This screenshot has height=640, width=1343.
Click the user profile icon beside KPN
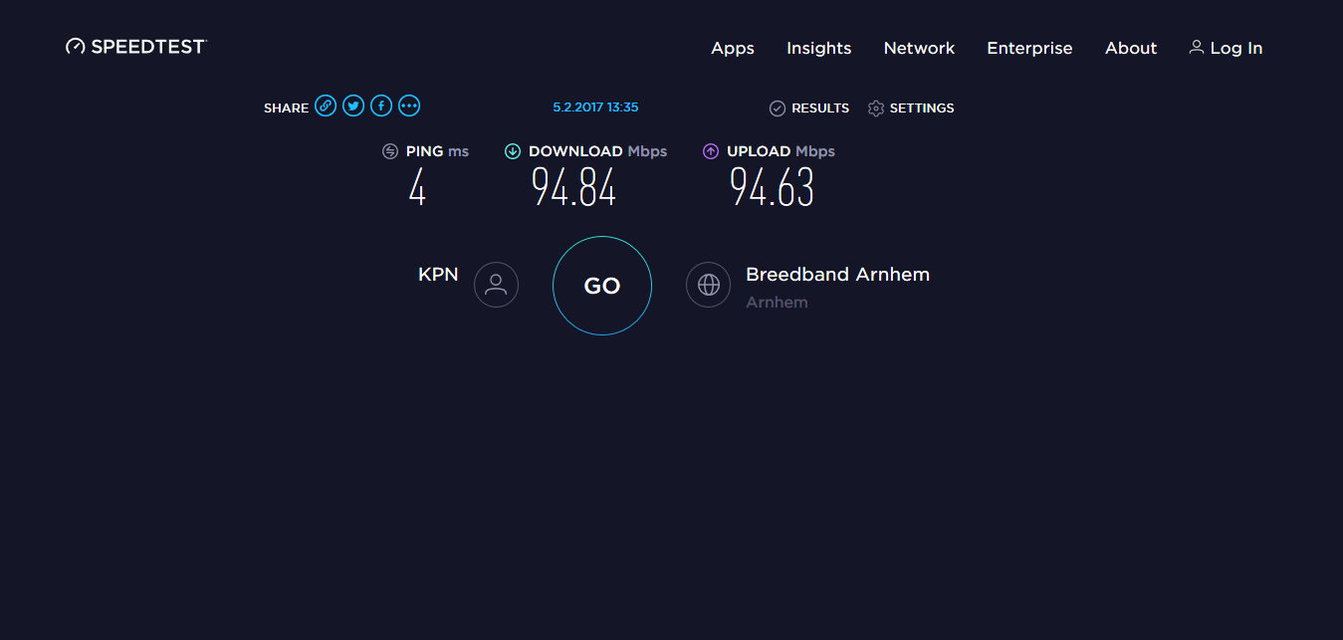tap(496, 285)
